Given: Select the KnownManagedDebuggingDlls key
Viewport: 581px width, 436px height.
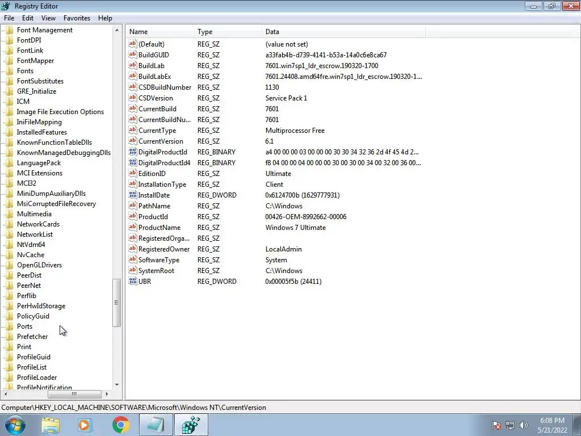Looking at the screenshot, I should coord(64,152).
